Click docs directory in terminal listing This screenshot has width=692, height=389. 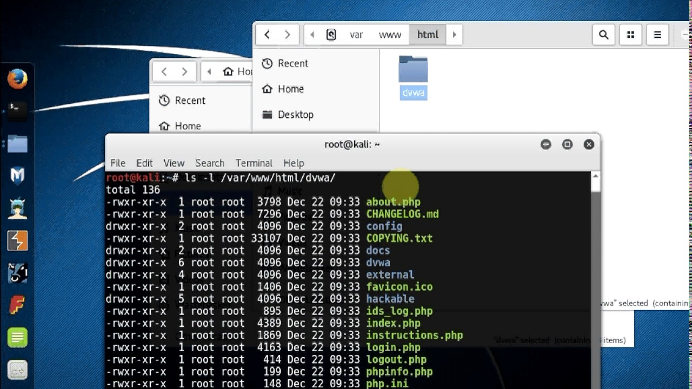point(378,251)
